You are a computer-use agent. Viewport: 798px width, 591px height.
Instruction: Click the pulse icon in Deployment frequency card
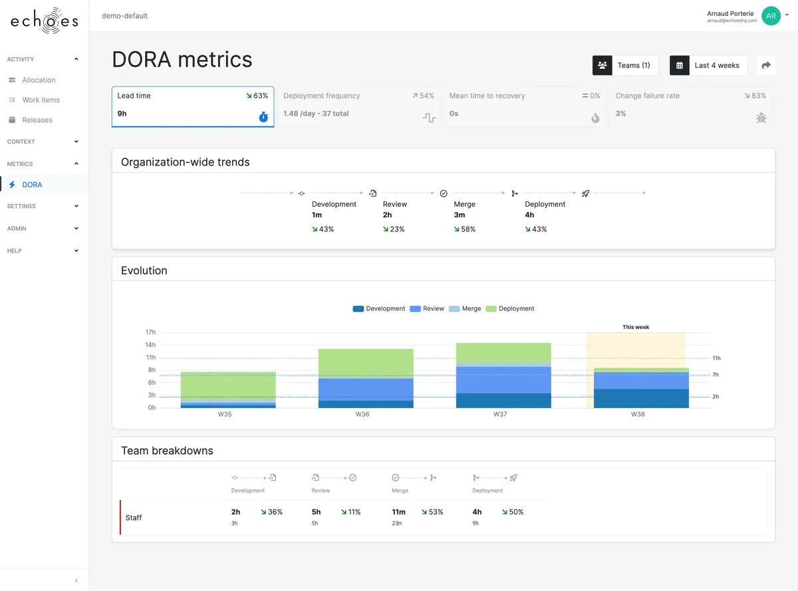[429, 118]
